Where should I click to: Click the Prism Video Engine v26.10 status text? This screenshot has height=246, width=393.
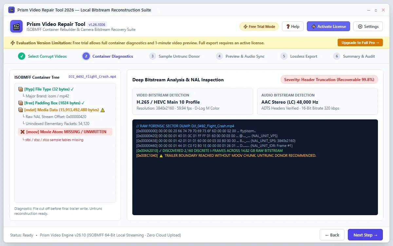coord(110,235)
